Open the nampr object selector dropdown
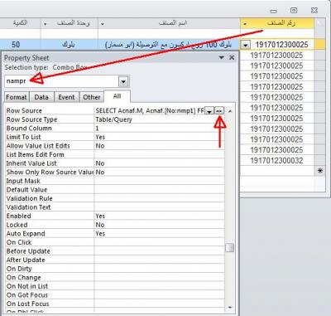This screenshot has height=316, width=331. pos(123,81)
